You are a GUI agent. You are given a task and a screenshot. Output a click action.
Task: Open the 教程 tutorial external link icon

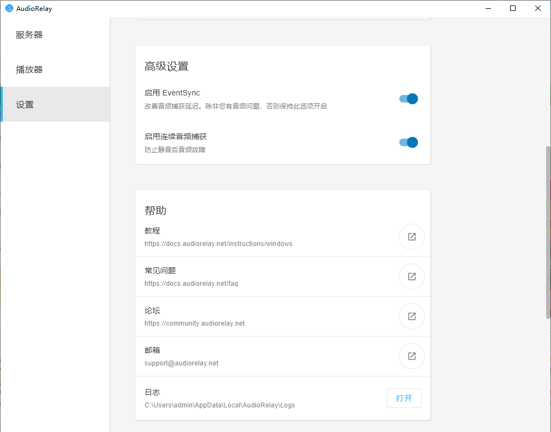click(411, 237)
